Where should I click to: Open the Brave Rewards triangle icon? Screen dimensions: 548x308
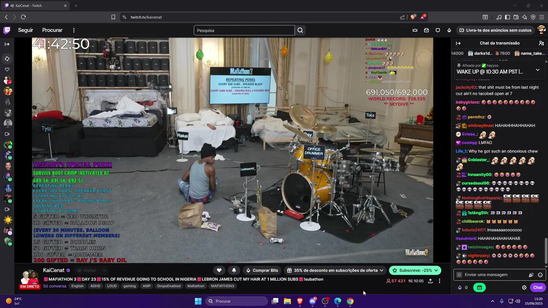[423, 17]
